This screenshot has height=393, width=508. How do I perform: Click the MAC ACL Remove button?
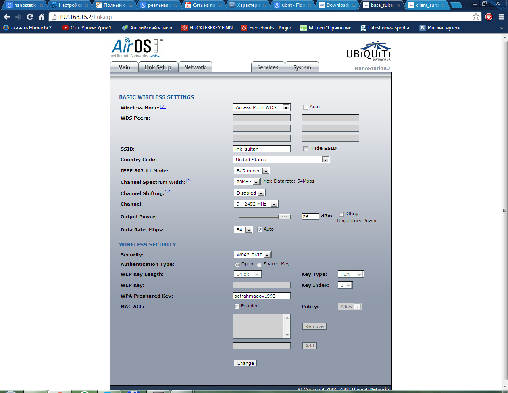point(314,326)
